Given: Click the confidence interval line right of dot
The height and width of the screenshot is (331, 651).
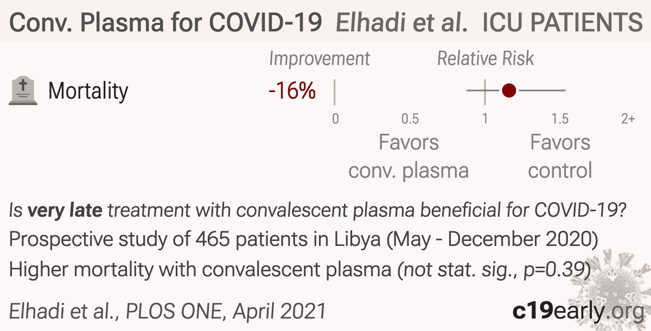Looking at the screenshot, I should tap(541, 90).
